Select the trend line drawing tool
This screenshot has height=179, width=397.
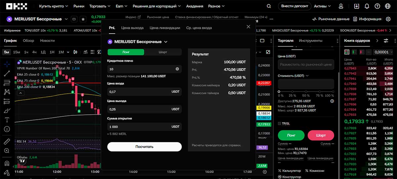coord(7,74)
